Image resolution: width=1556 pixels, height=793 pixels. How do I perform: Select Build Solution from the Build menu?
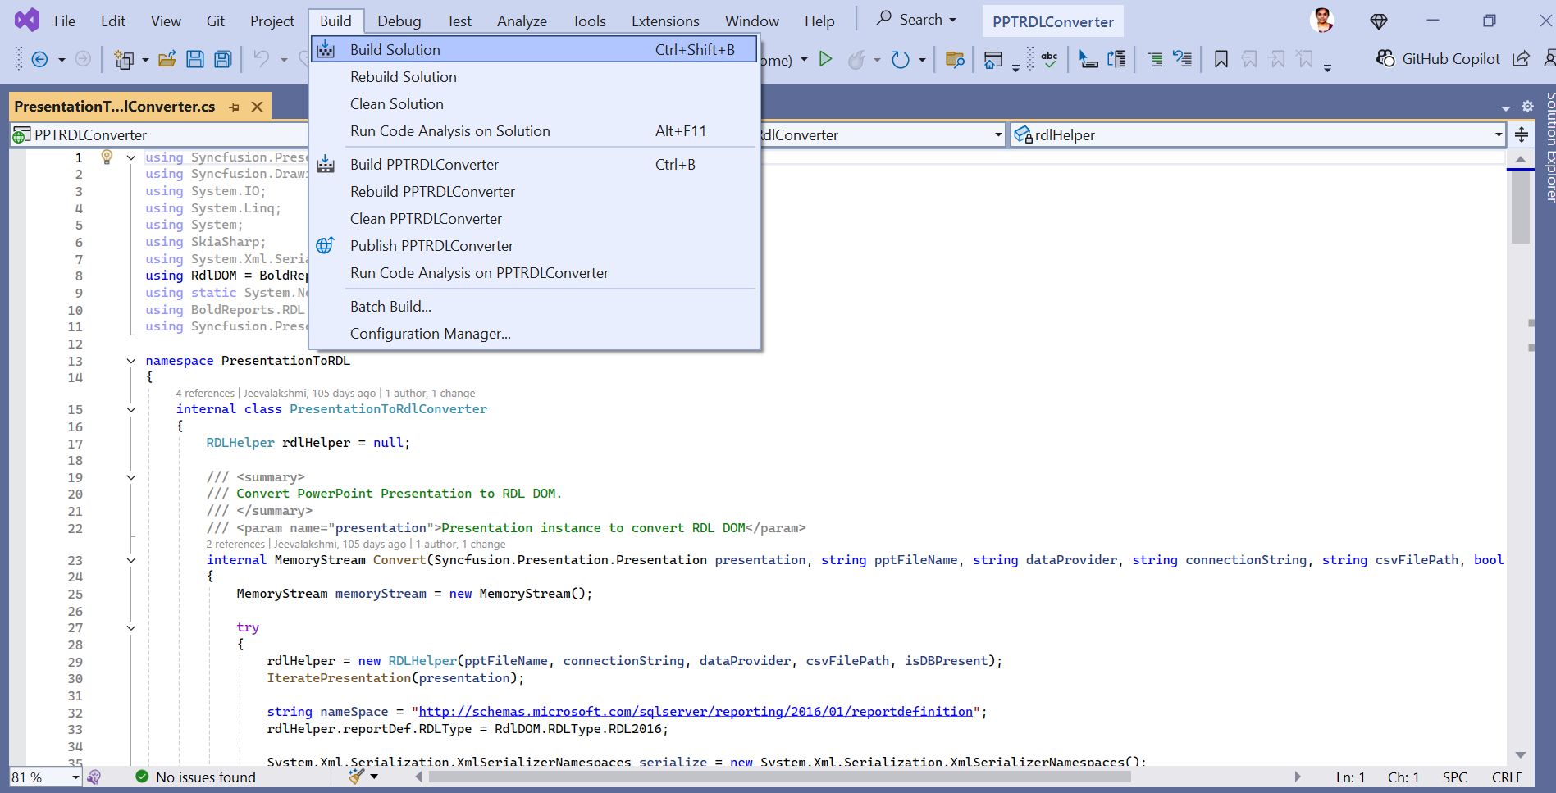[534, 49]
